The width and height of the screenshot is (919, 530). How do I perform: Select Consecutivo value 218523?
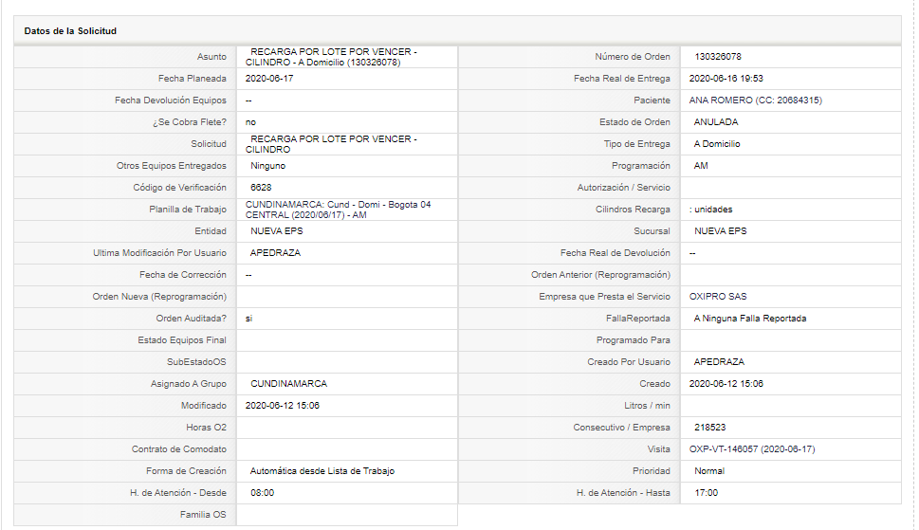pyautogui.click(x=710, y=428)
